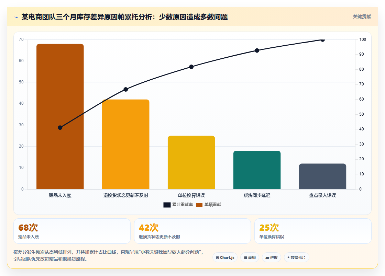
Task: Click the cumulative line point above 系统同步延迟
Action: point(257,50)
